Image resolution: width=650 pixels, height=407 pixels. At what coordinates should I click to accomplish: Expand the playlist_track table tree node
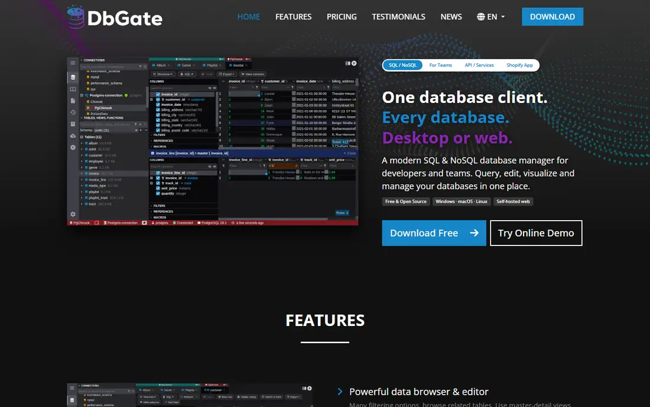click(x=82, y=198)
